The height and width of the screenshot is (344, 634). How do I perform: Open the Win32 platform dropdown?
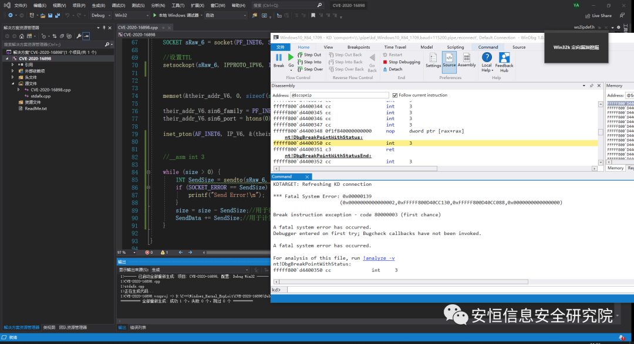point(131,15)
